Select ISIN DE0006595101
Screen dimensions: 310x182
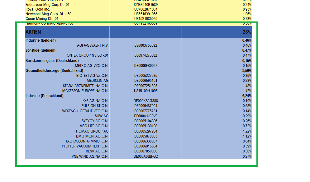click(146, 81)
